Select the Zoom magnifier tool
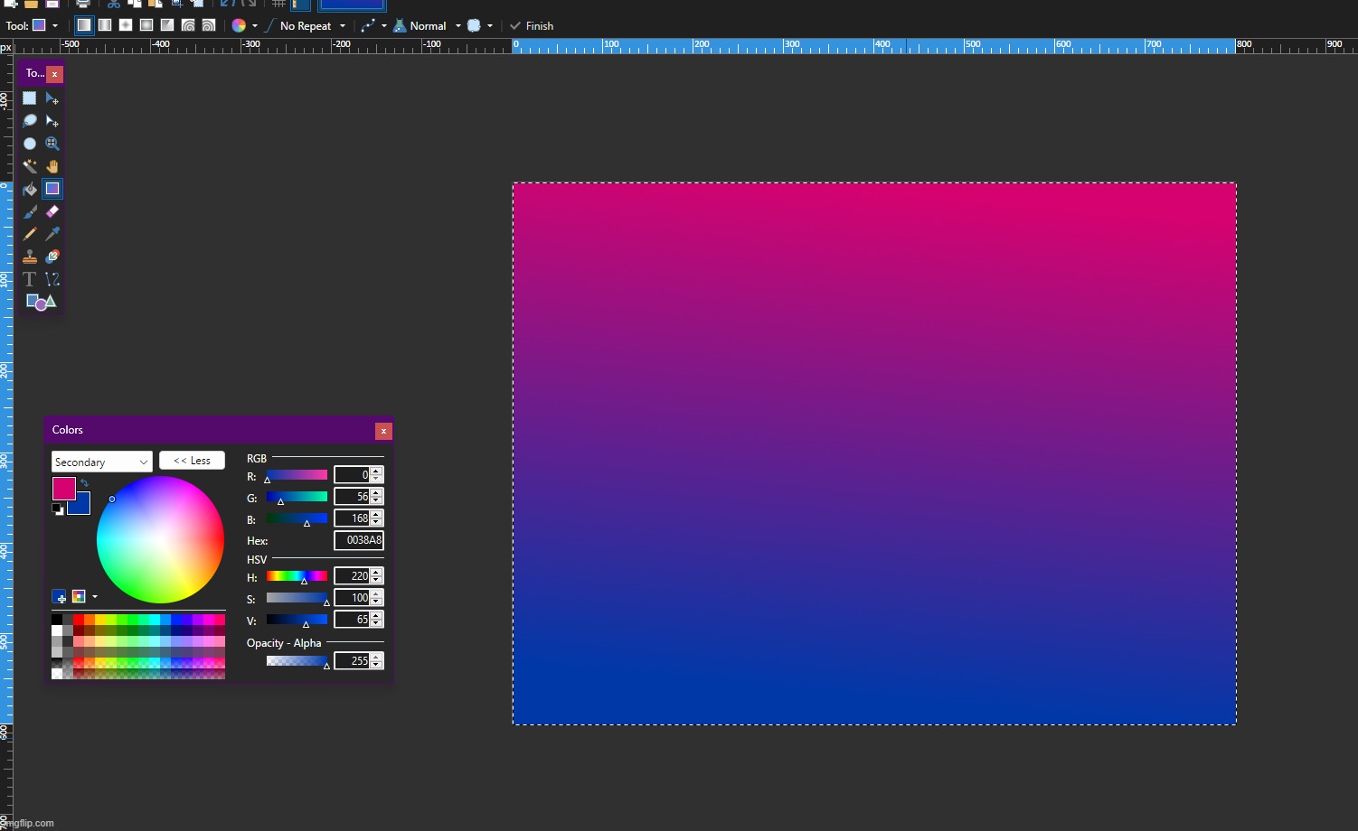 pyautogui.click(x=52, y=144)
